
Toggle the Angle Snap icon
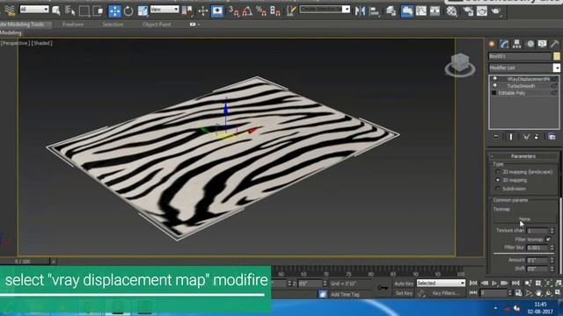pyautogui.click(x=247, y=11)
